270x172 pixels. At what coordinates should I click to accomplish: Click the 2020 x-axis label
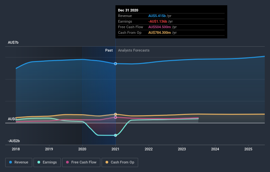pos(82,149)
